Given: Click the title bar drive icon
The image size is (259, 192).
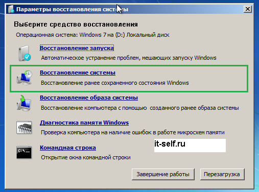Looking at the screenshot, I should (x=11, y=9).
